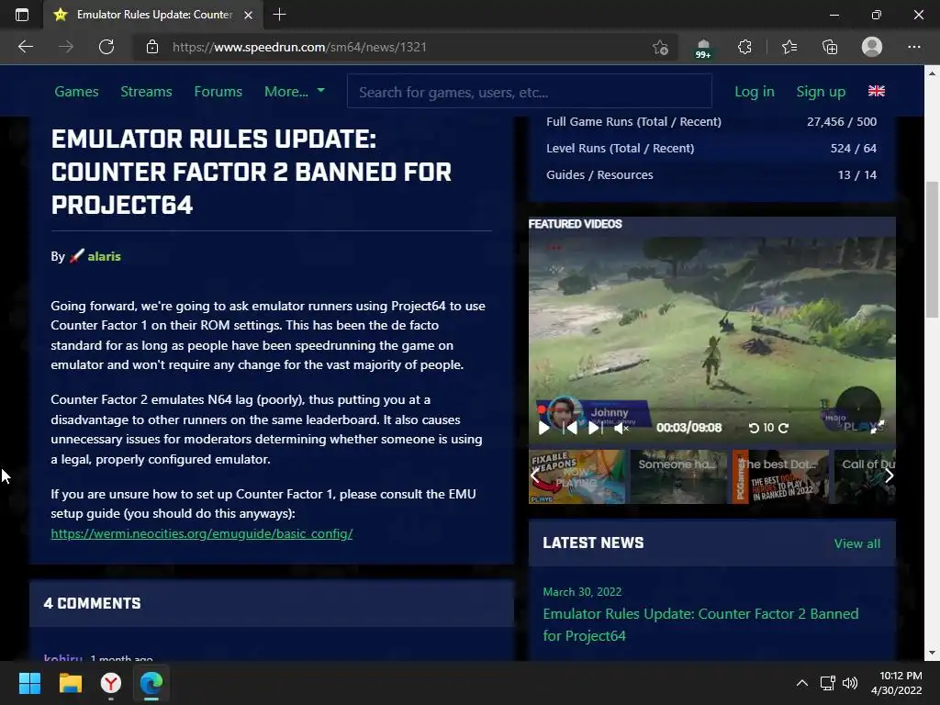Open the Favorites list
The width and height of the screenshot is (940, 705).
click(789, 47)
